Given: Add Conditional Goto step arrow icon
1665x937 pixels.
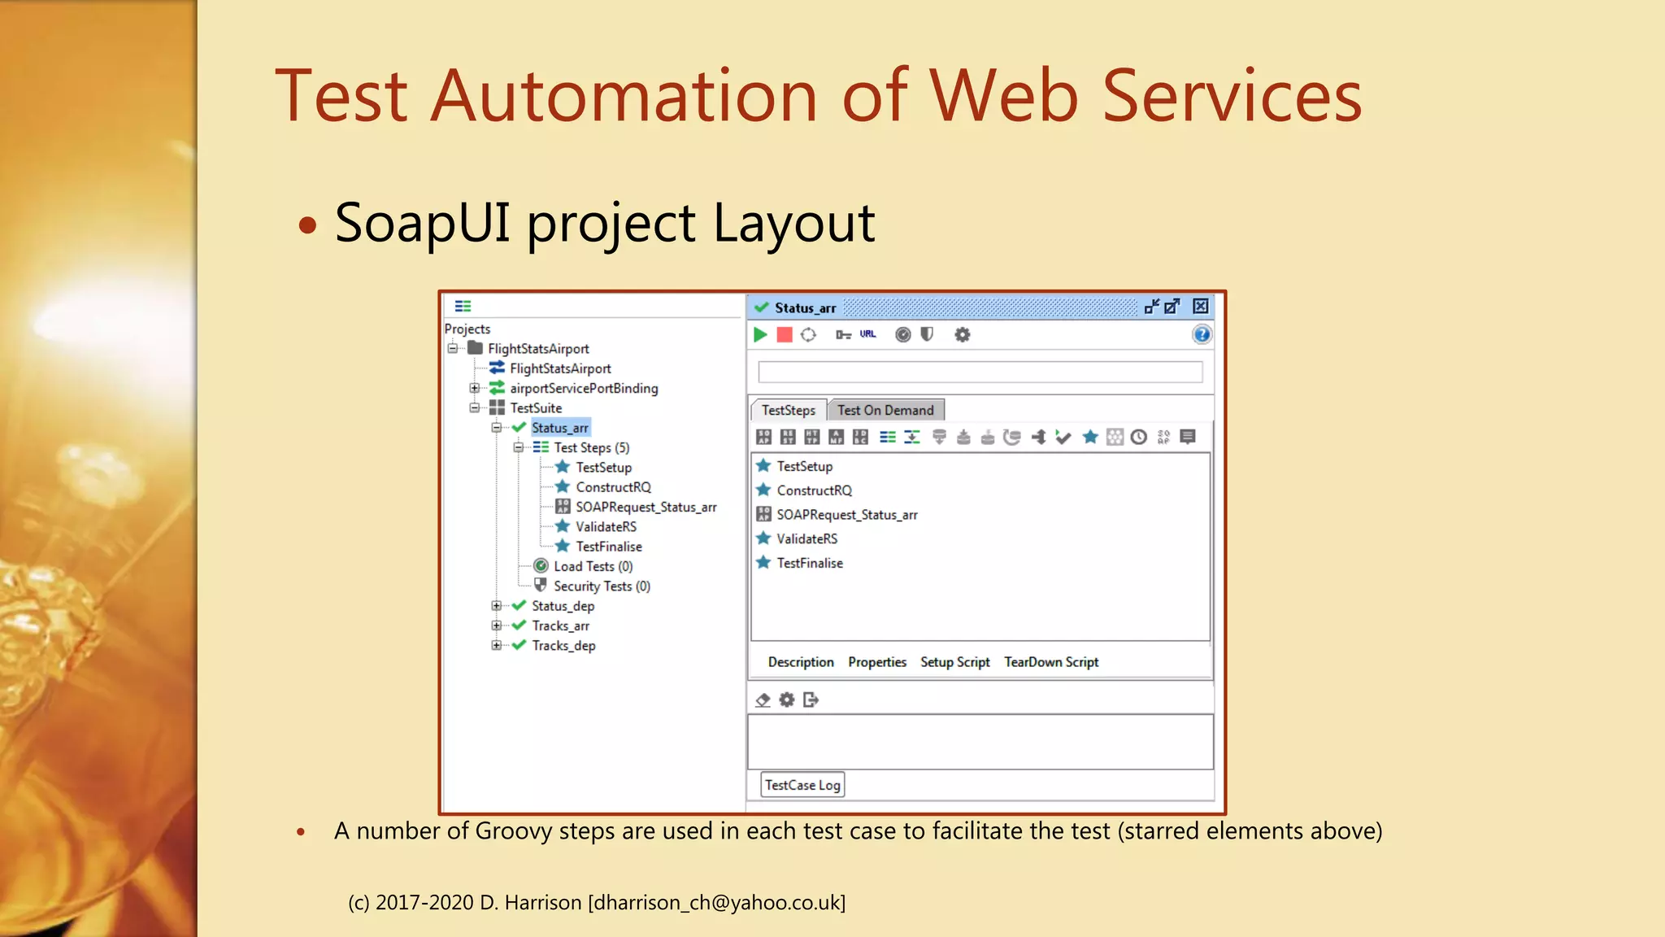Looking at the screenshot, I should point(1038,437).
